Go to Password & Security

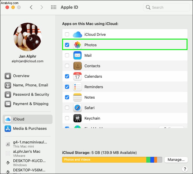(28, 95)
